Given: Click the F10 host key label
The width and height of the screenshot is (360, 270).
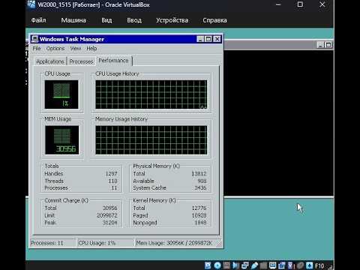Looking at the screenshot, I should tap(319, 265).
